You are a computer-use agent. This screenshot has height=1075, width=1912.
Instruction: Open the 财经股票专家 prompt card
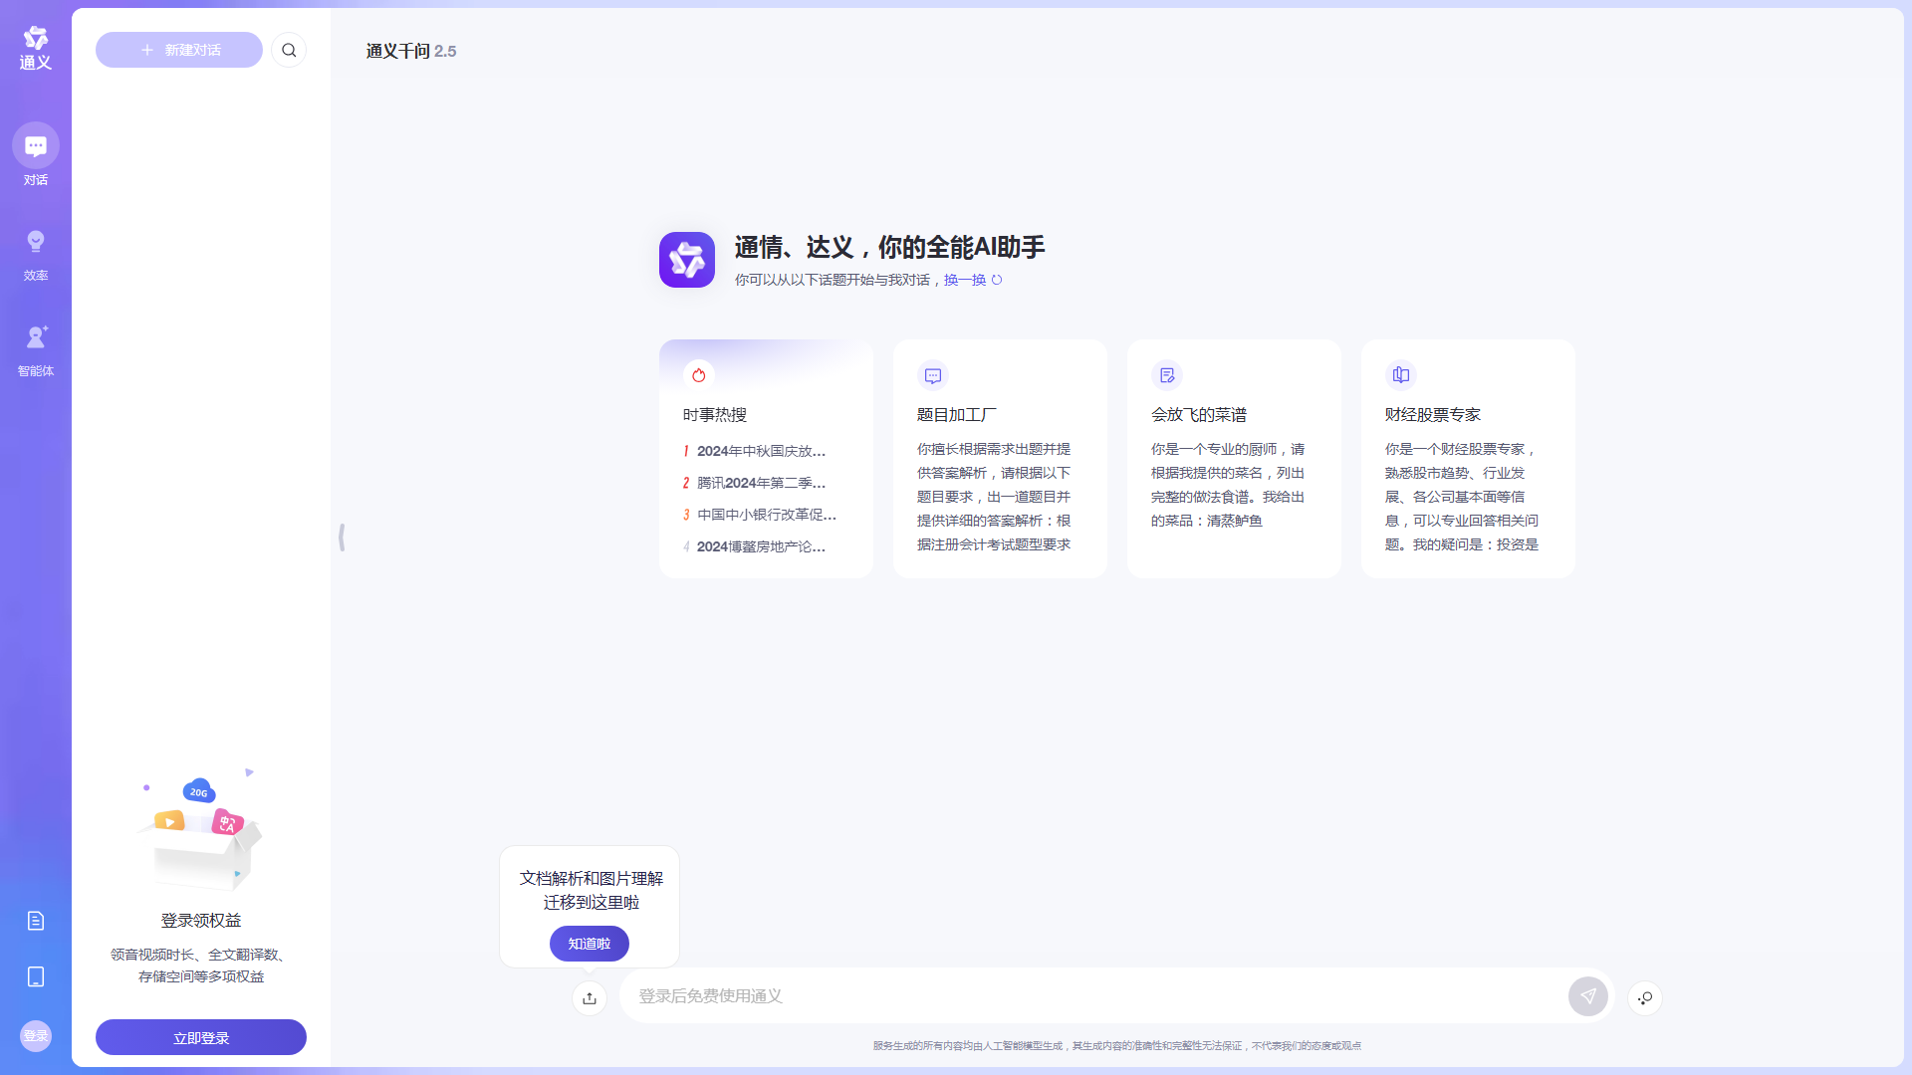click(1468, 459)
